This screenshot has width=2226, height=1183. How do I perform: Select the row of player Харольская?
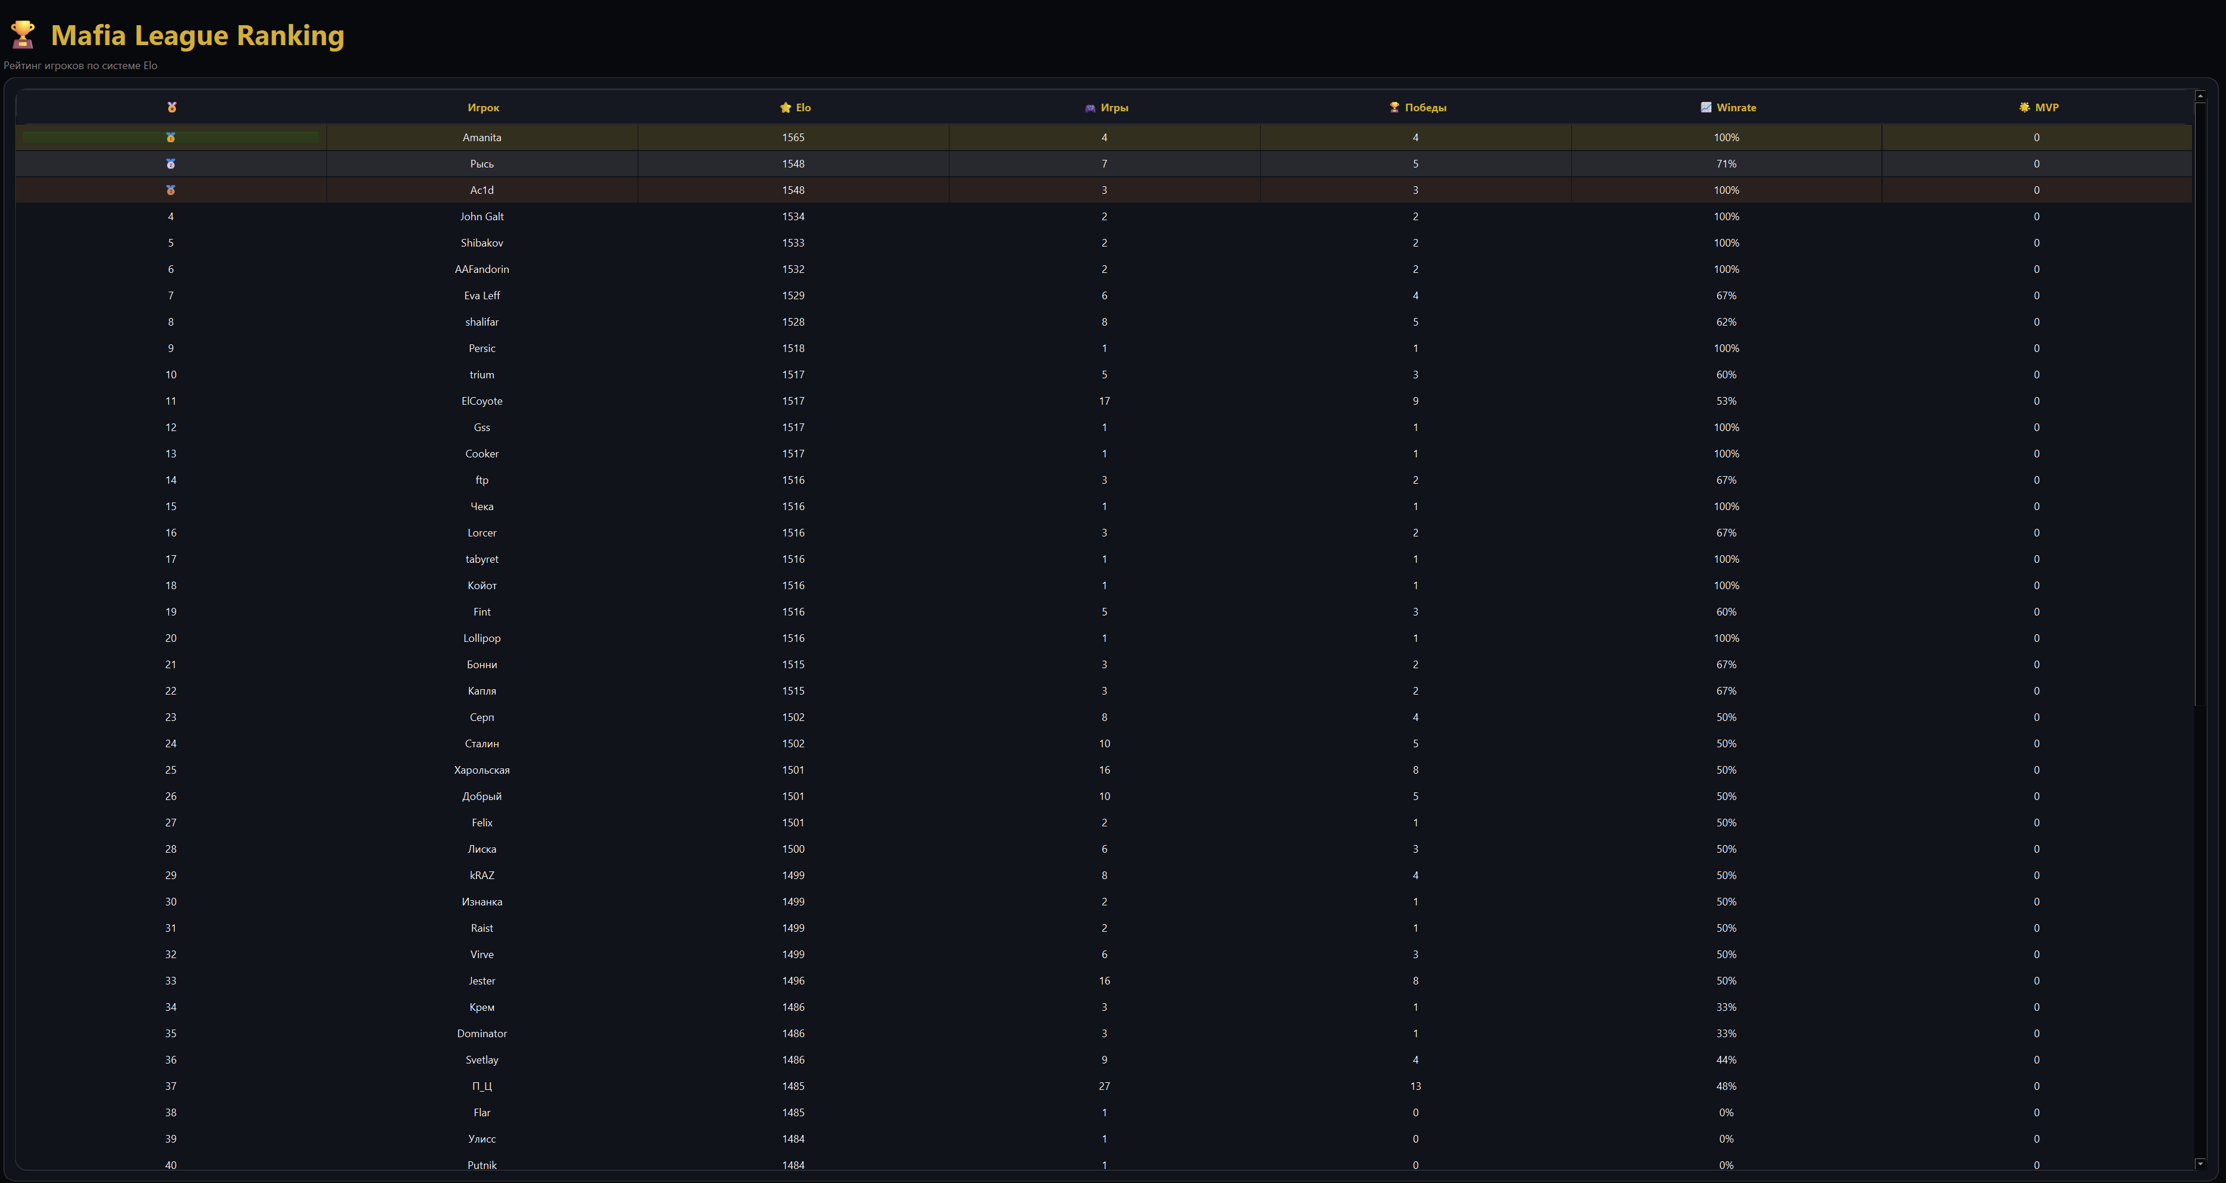coord(1104,770)
